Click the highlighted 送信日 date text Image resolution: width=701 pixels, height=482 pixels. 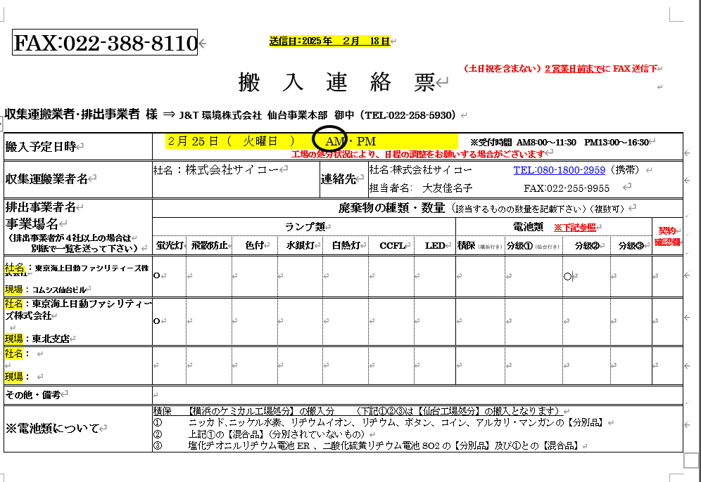coord(329,41)
